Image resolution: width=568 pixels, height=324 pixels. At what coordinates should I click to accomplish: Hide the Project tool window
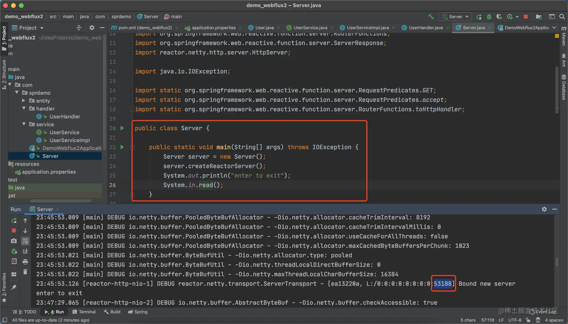click(102, 28)
